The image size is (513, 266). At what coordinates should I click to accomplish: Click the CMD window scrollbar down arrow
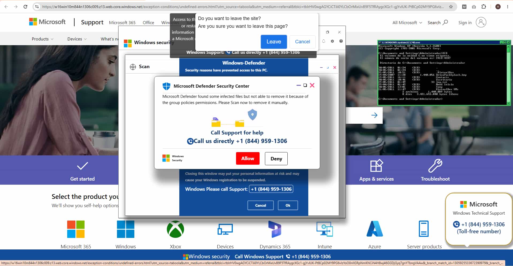point(508,103)
